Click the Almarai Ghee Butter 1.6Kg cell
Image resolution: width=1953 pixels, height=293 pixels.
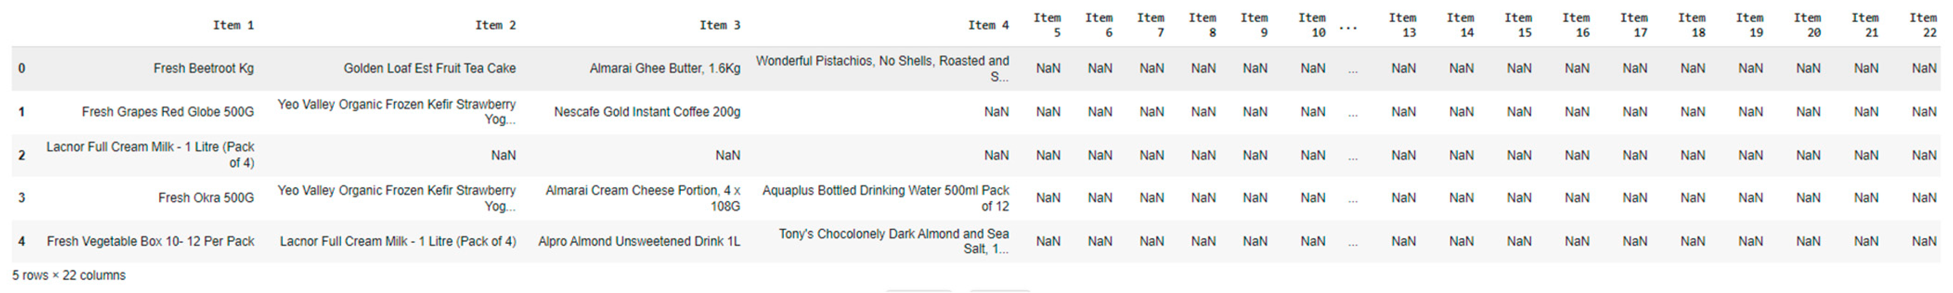point(664,68)
